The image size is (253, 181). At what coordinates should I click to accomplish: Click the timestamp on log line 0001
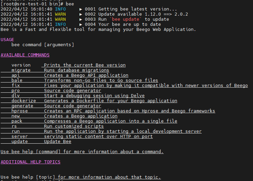click(x=26, y=9)
